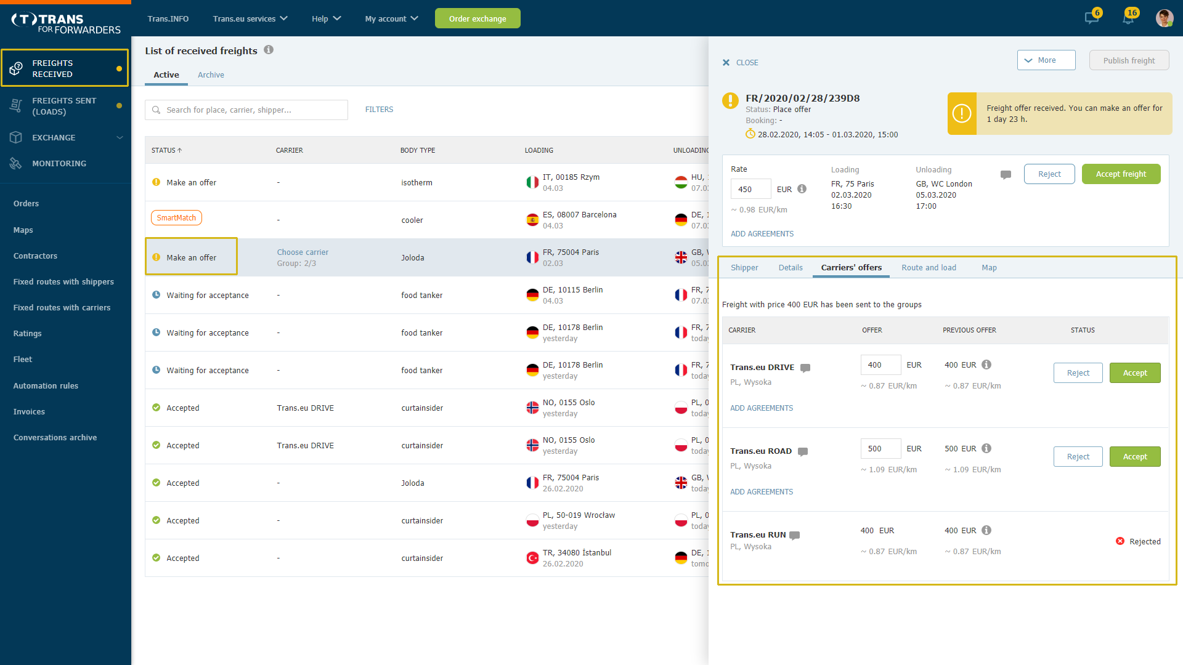Open Automation rules in the sidebar
1183x665 pixels.
pyautogui.click(x=46, y=385)
